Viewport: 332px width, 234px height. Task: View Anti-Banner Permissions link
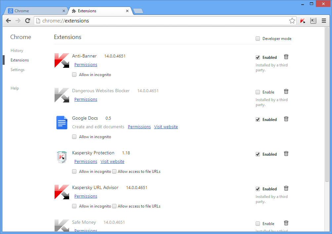tap(86, 64)
